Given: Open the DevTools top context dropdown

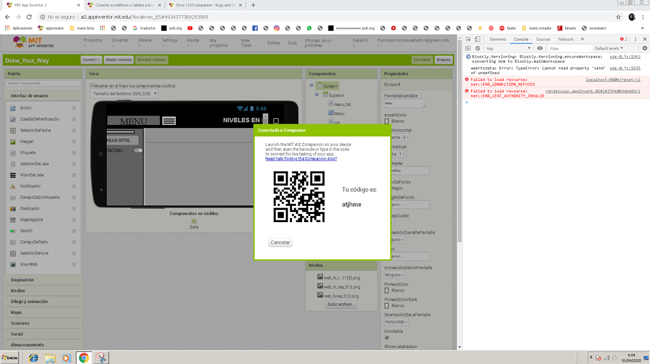Looking at the screenshot, I should (508, 48).
